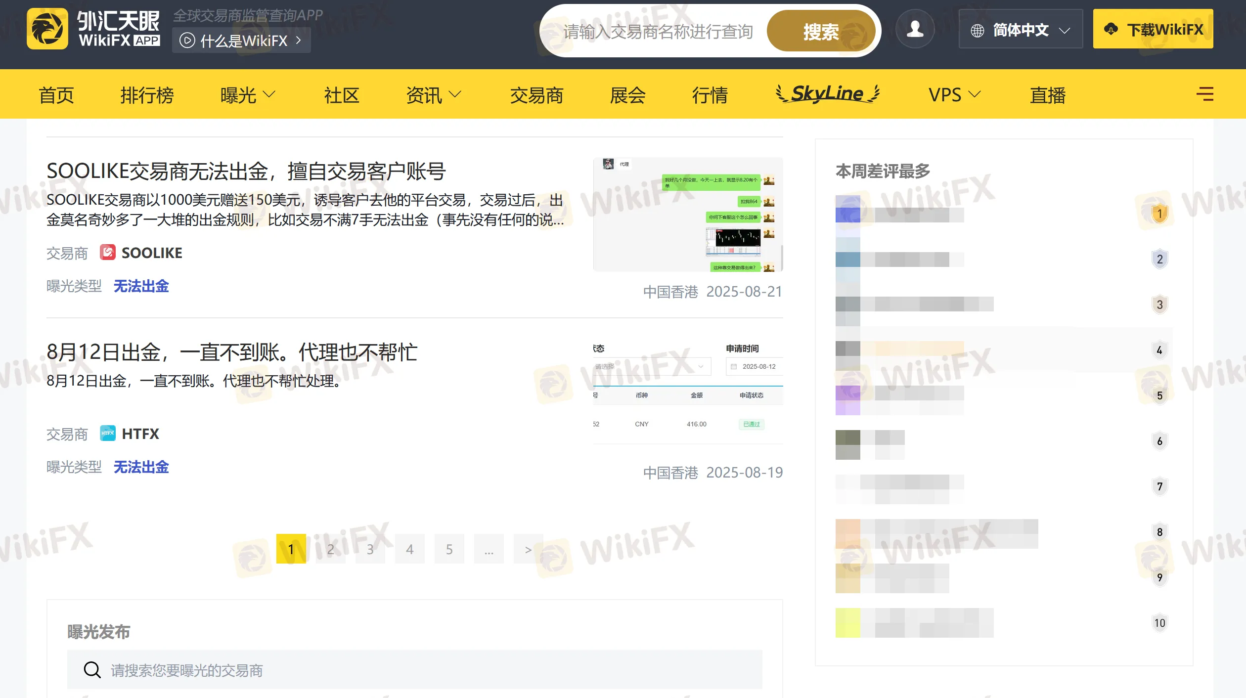The width and height of the screenshot is (1246, 698).
Task: Open the 资讯 dropdown menu
Action: [x=433, y=94]
